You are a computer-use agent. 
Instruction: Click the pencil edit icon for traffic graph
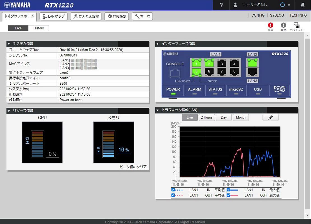coord(270,117)
